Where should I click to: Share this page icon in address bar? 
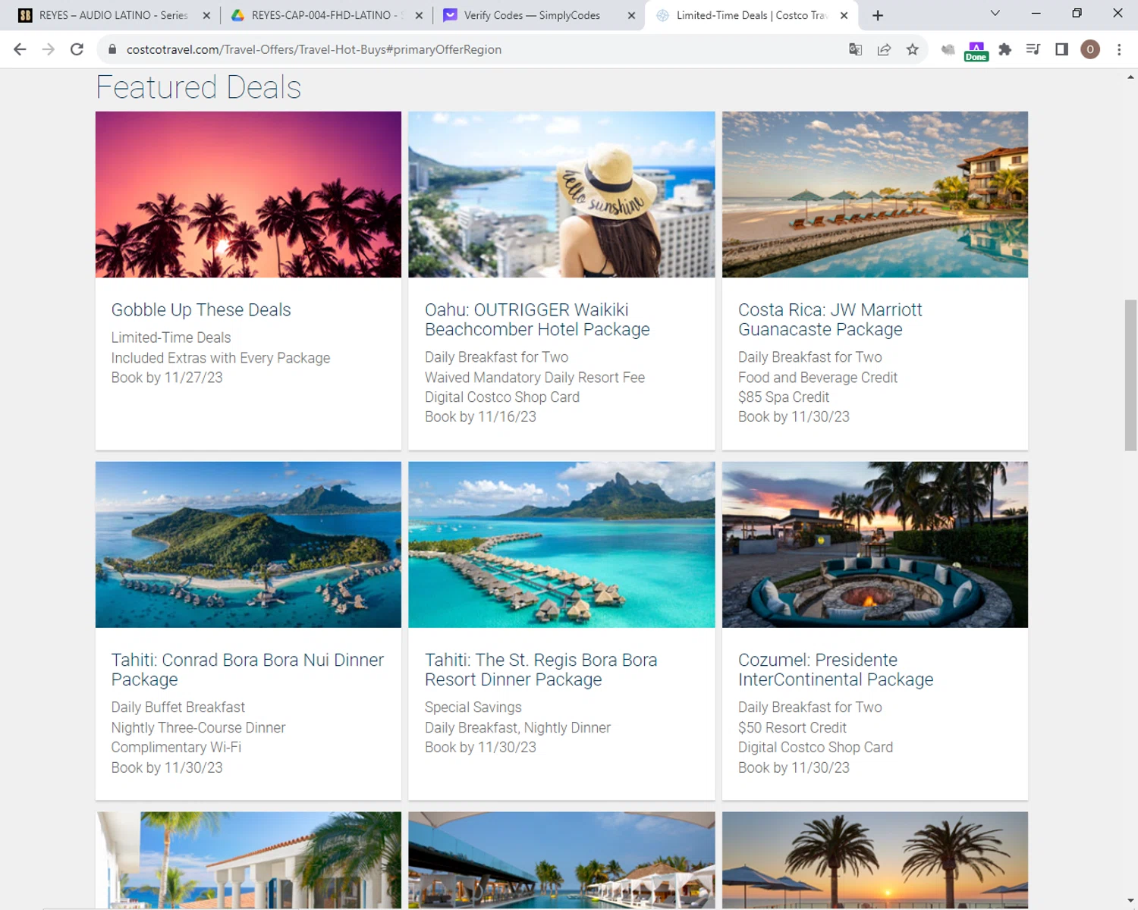pos(884,49)
